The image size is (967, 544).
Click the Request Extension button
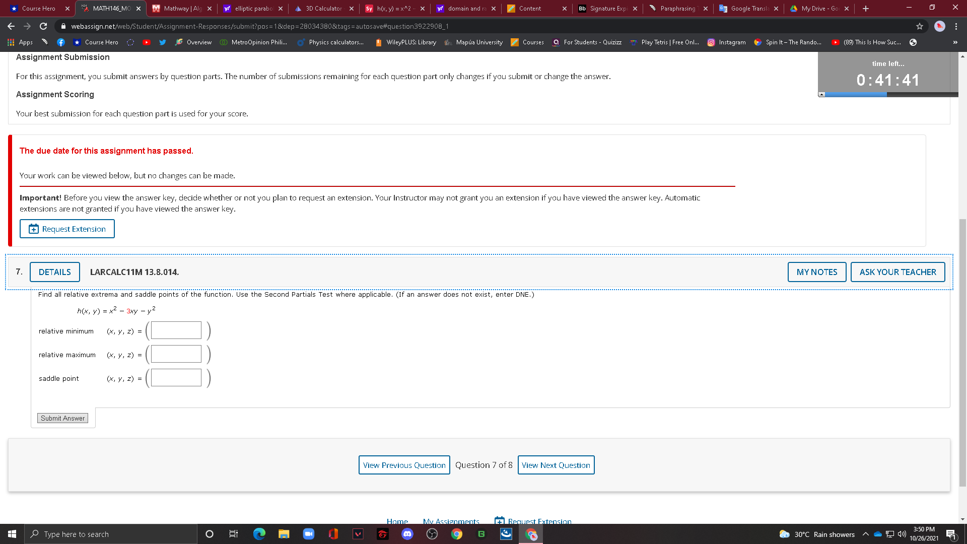click(67, 229)
